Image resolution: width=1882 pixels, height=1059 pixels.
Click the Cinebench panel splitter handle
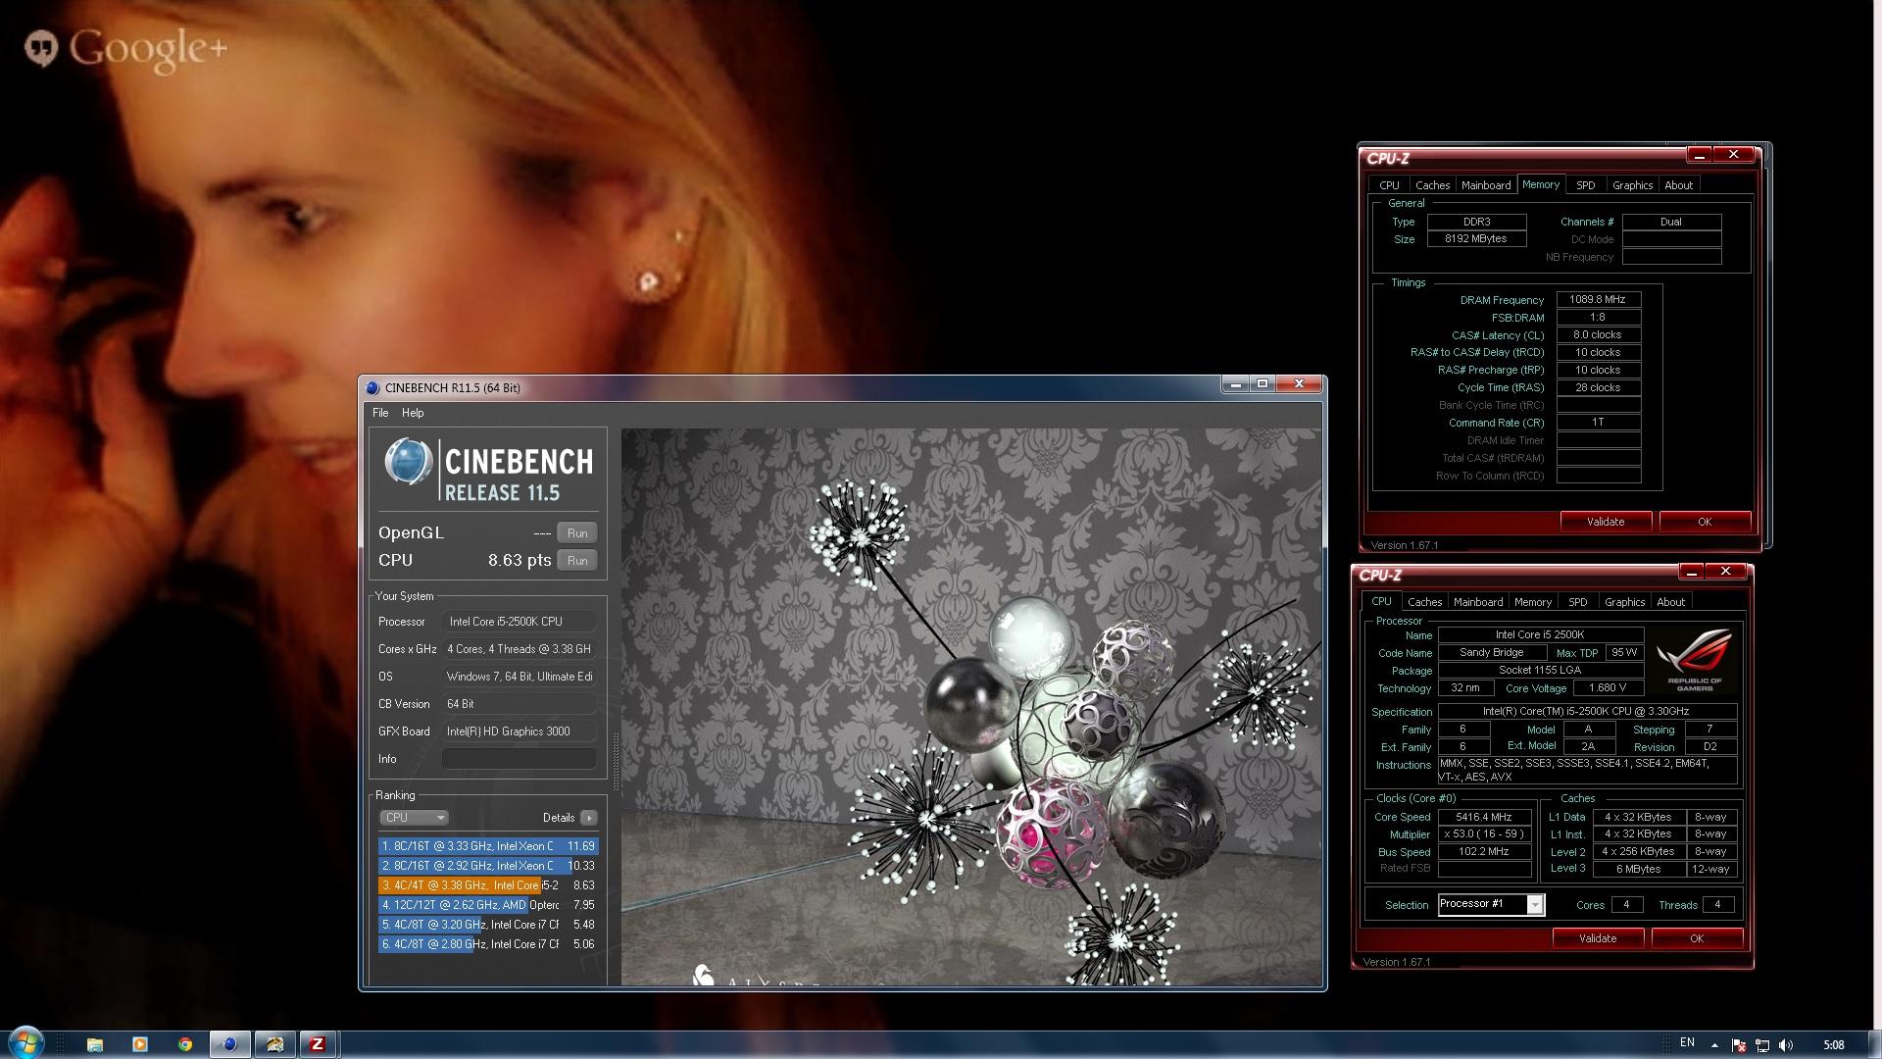click(x=616, y=761)
